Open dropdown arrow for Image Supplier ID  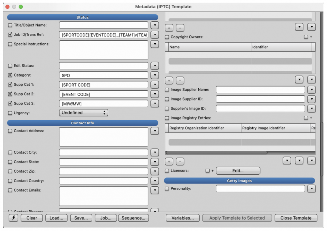tap(312, 99)
